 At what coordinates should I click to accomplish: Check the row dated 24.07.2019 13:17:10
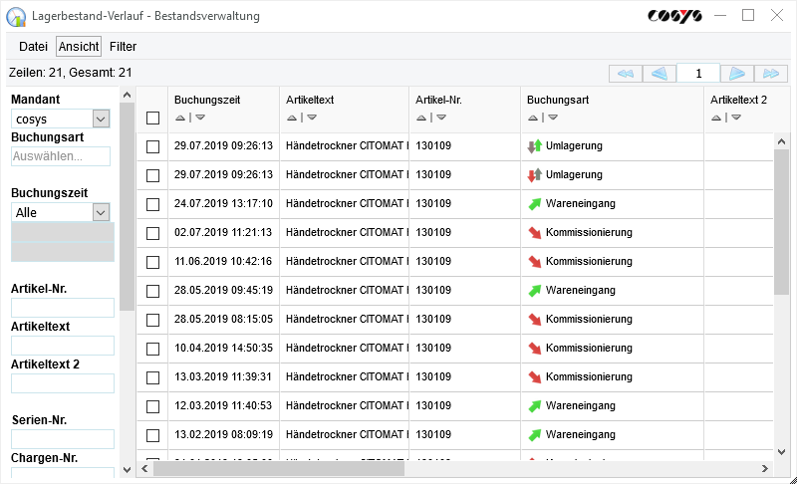[x=152, y=204]
